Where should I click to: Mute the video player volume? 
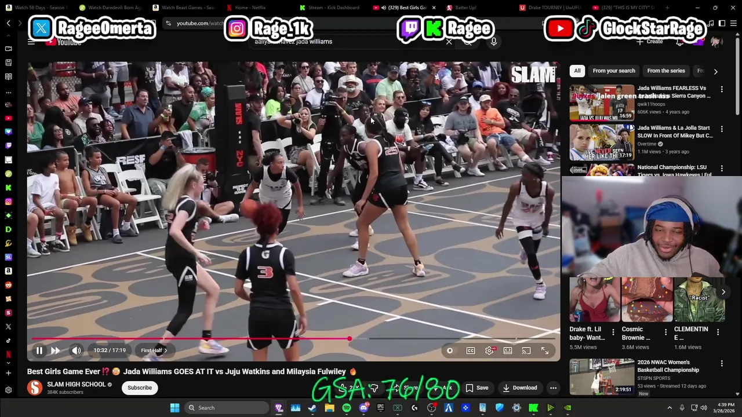[x=77, y=350]
